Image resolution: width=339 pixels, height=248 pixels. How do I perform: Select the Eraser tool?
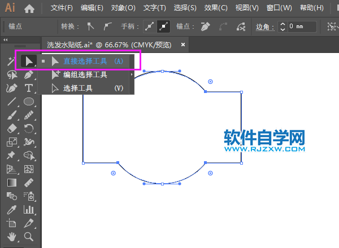12,129
